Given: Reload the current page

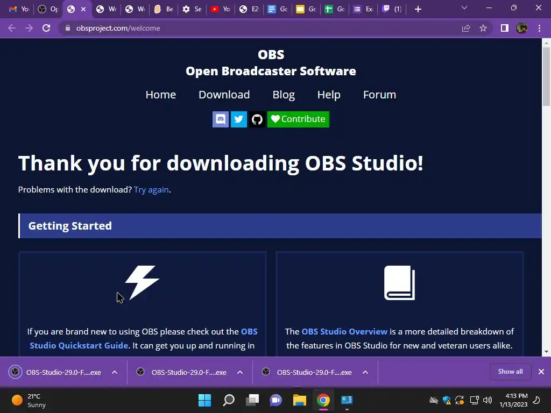Looking at the screenshot, I should pos(46,28).
